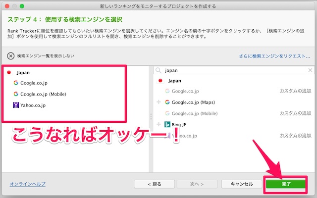Open the オンラインヘルプ link
The width and height of the screenshot is (317, 198).
coord(28,184)
